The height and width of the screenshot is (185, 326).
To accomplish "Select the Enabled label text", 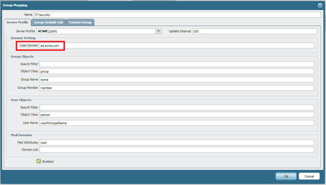I will pos(48,161).
